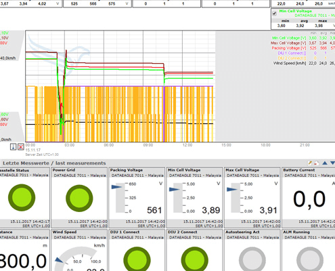Viewport: 335px width, 271px height.
Task: Select Max Cell Voltage [V] legend entry
Action: pos(288,43)
